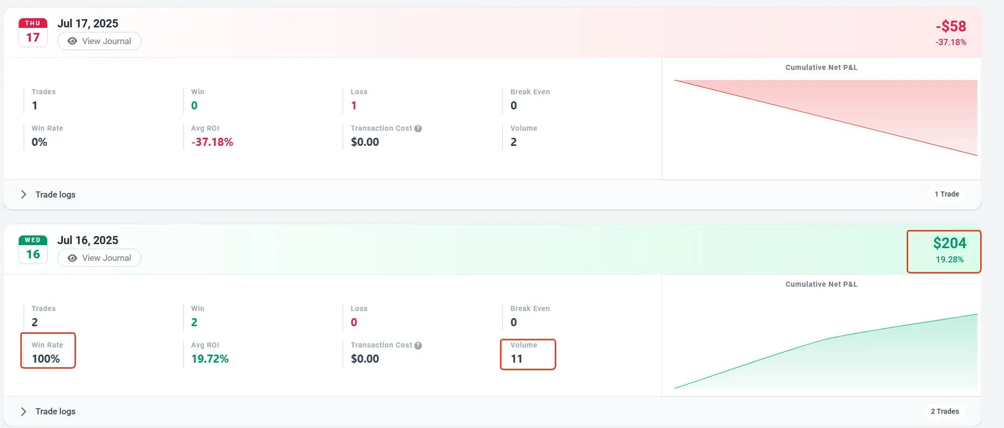Expand the Jul 17 Trade logs chevron
This screenshot has height=428, width=1004.
[23, 194]
